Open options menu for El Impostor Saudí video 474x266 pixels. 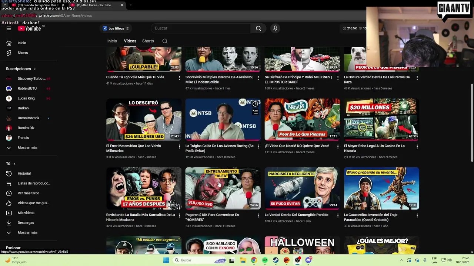tap(338, 78)
